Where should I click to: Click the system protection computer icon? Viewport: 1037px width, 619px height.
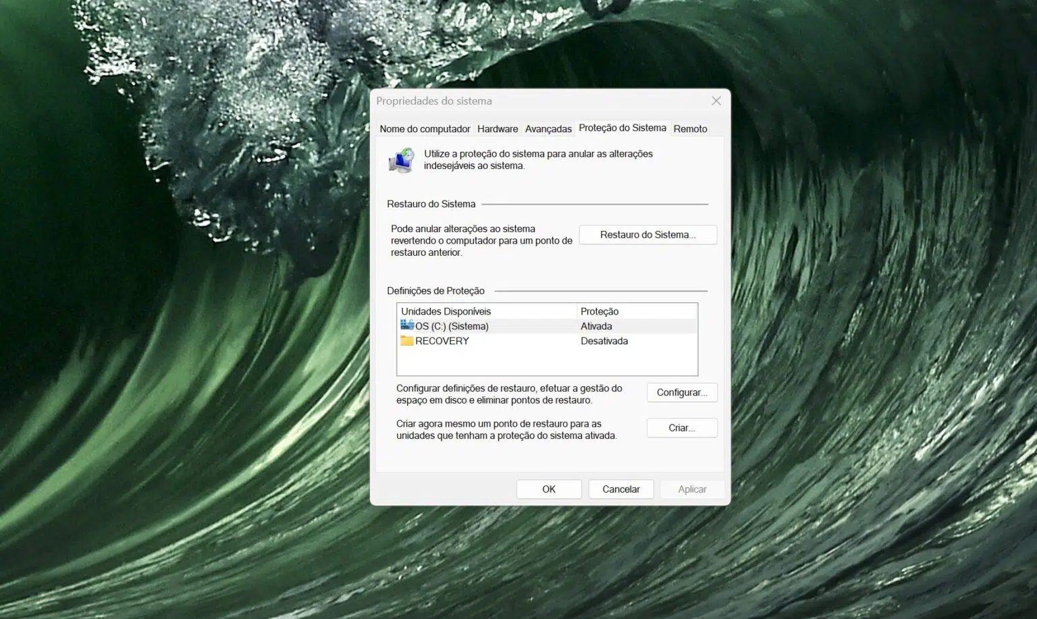[402, 161]
